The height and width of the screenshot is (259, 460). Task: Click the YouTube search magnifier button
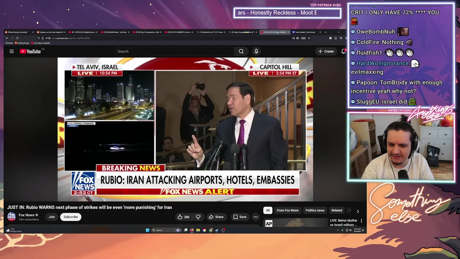(x=241, y=51)
